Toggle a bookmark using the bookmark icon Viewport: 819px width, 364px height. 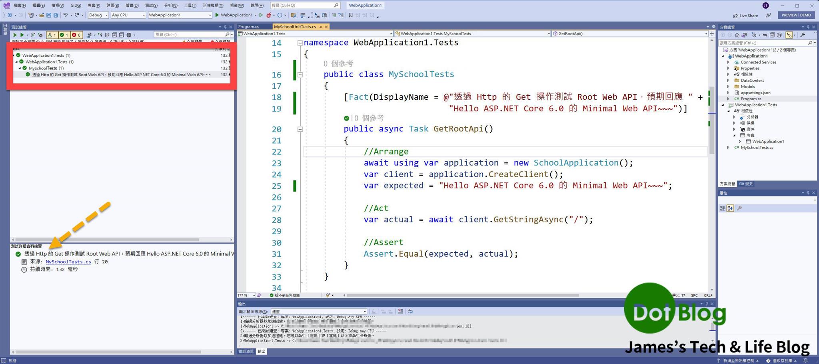pyautogui.click(x=352, y=15)
